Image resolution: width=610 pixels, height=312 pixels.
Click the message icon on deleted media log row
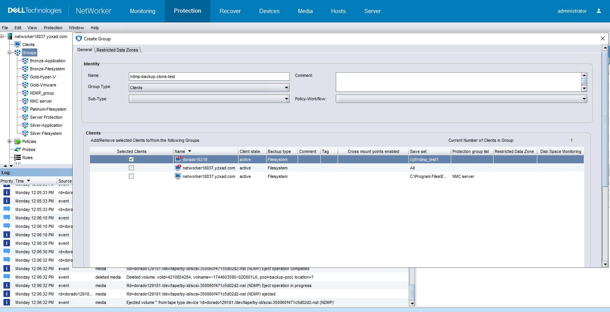pos(7,277)
